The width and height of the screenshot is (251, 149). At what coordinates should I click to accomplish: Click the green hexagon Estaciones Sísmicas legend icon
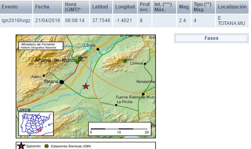(x=46, y=146)
